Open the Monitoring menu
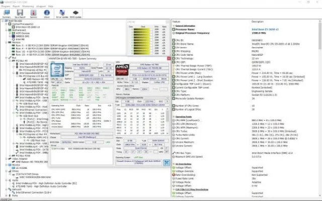This screenshot has width=322, height=201. pyautogui.click(x=28, y=7)
